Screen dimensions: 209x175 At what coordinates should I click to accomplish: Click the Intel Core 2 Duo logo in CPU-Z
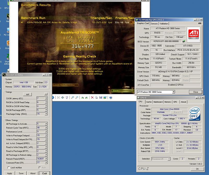(x=195, y=114)
